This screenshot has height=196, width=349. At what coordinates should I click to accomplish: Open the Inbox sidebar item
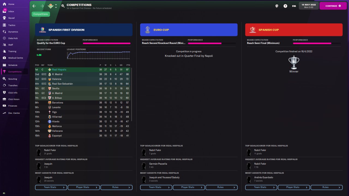(15, 11)
